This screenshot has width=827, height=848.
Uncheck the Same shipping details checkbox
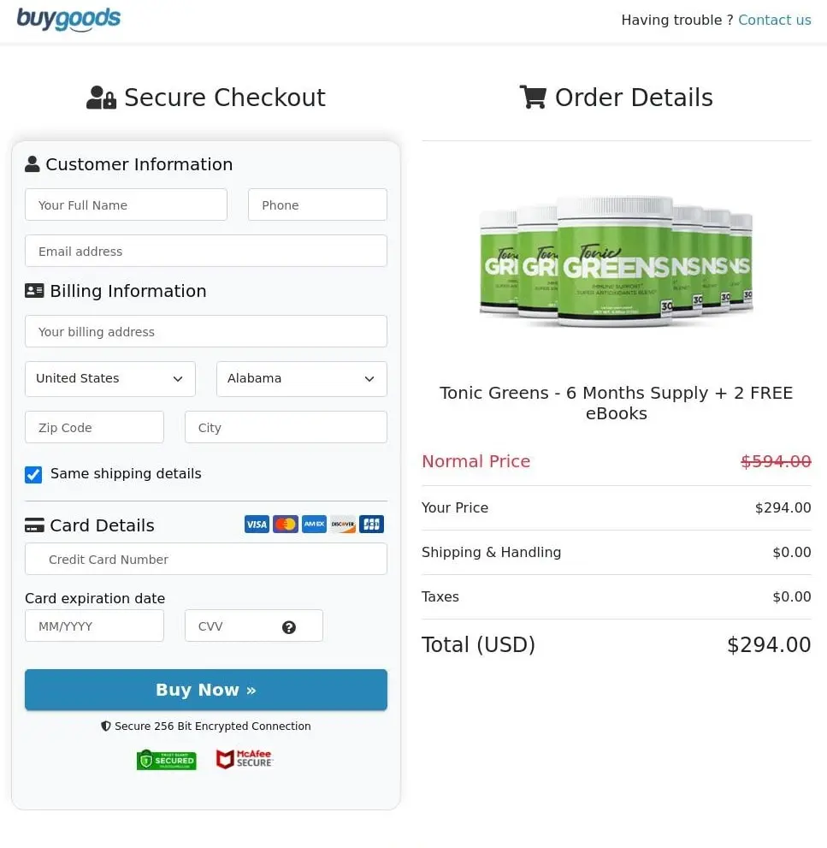[32, 474]
